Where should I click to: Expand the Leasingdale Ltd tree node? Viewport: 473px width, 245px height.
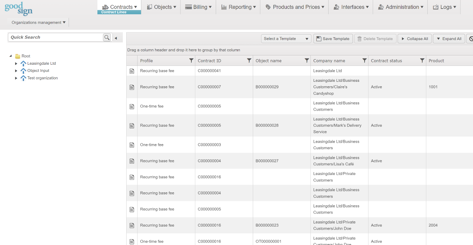tap(16, 63)
